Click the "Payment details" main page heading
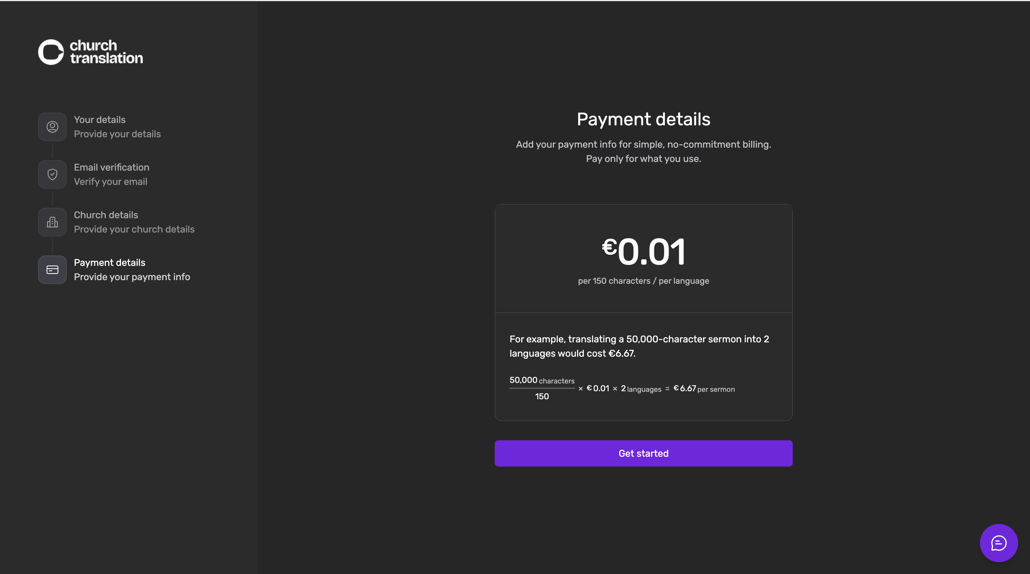Image resolution: width=1030 pixels, height=574 pixels. pyautogui.click(x=643, y=119)
